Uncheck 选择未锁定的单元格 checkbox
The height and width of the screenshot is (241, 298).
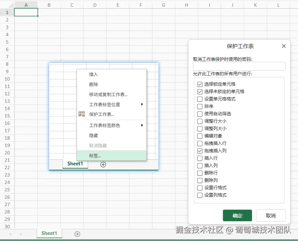coord(200,91)
